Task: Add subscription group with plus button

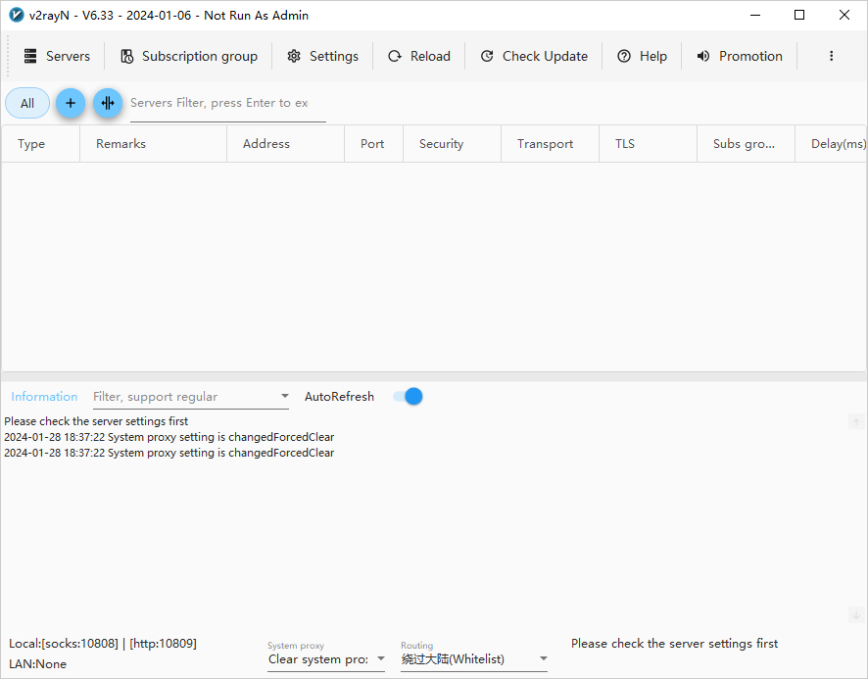Action: pos(71,103)
